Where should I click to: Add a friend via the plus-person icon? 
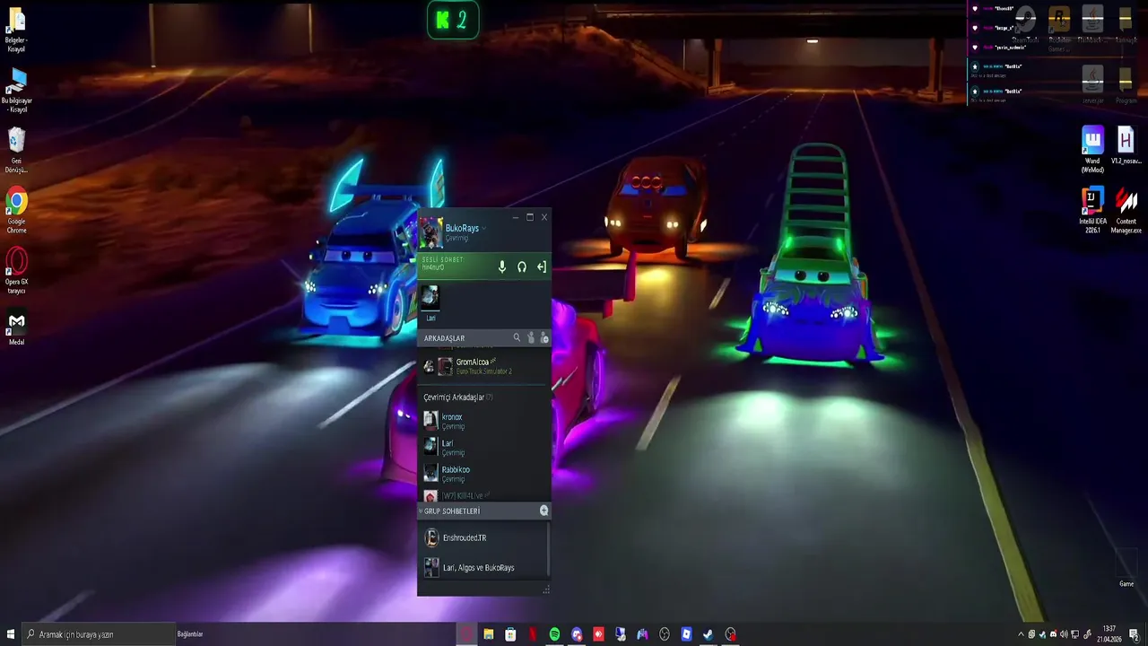pyautogui.click(x=544, y=338)
